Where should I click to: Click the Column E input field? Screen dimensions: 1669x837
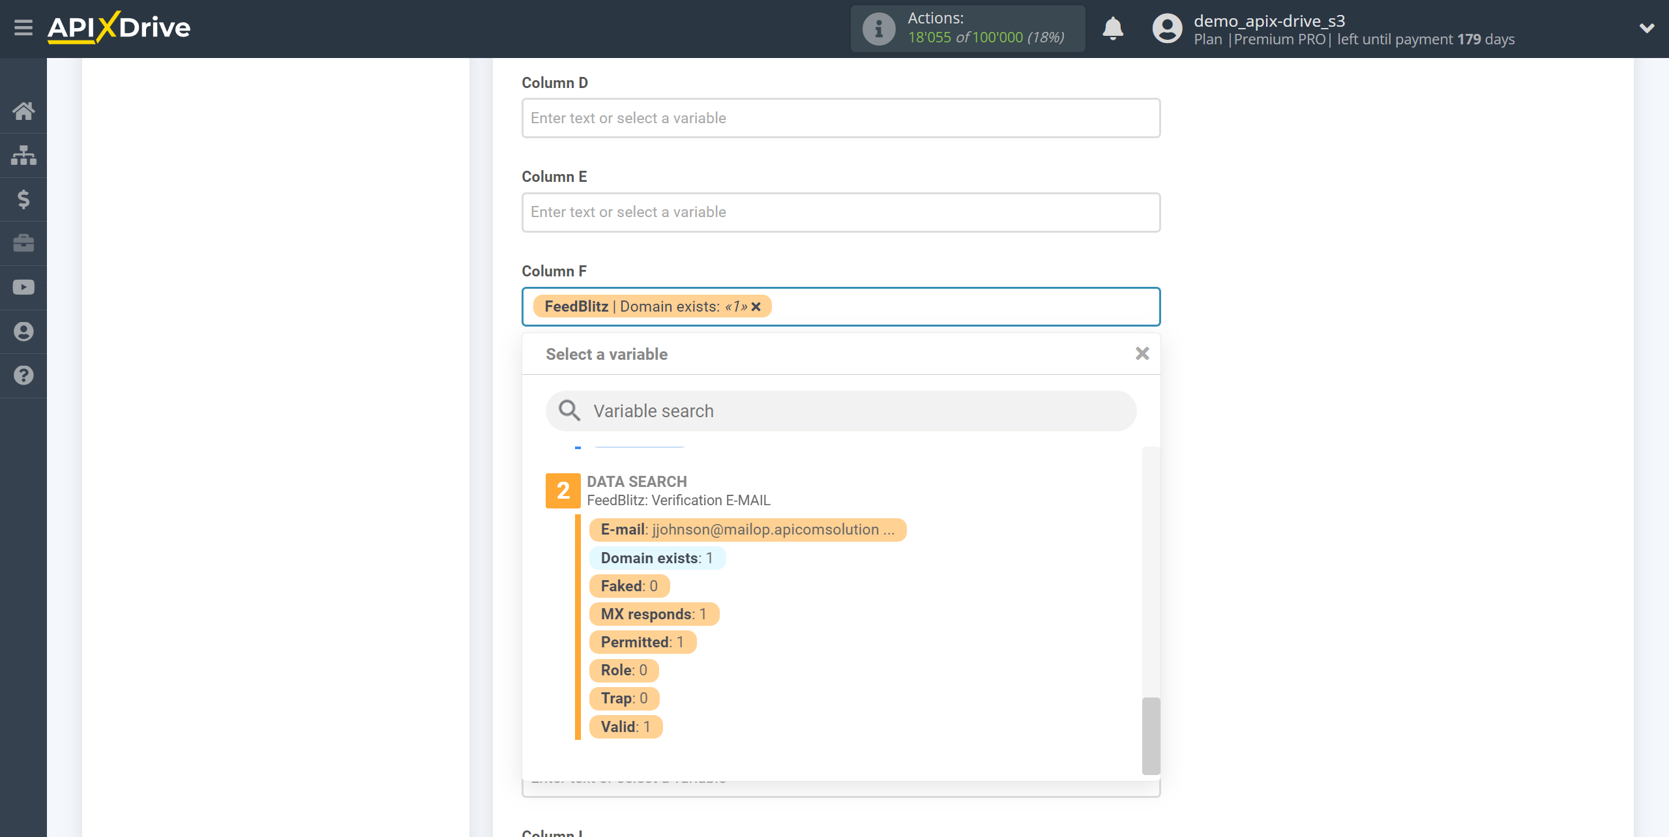(x=841, y=212)
